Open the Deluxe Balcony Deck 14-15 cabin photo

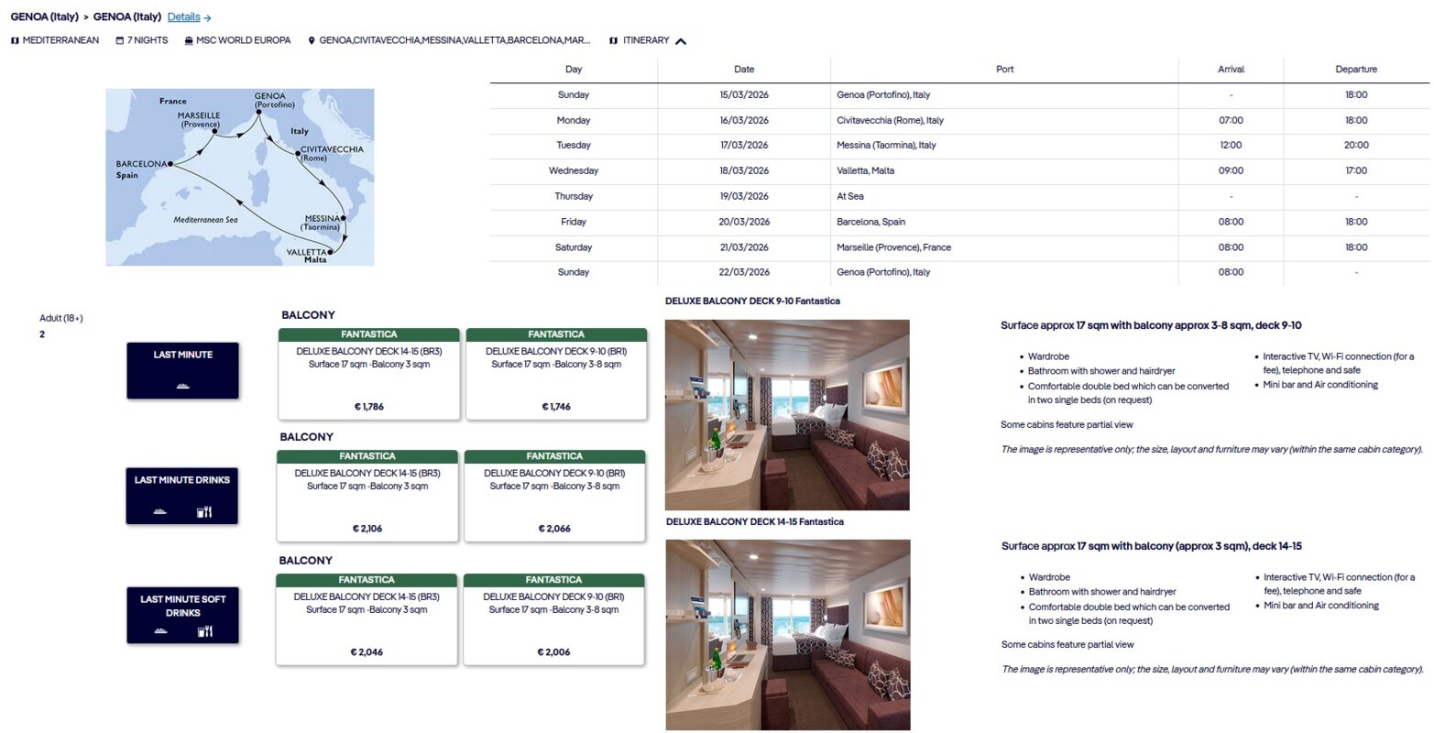[787, 634]
